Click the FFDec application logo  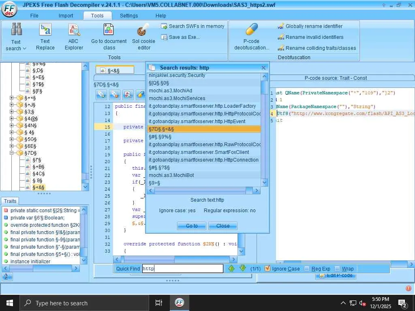coord(9,10)
